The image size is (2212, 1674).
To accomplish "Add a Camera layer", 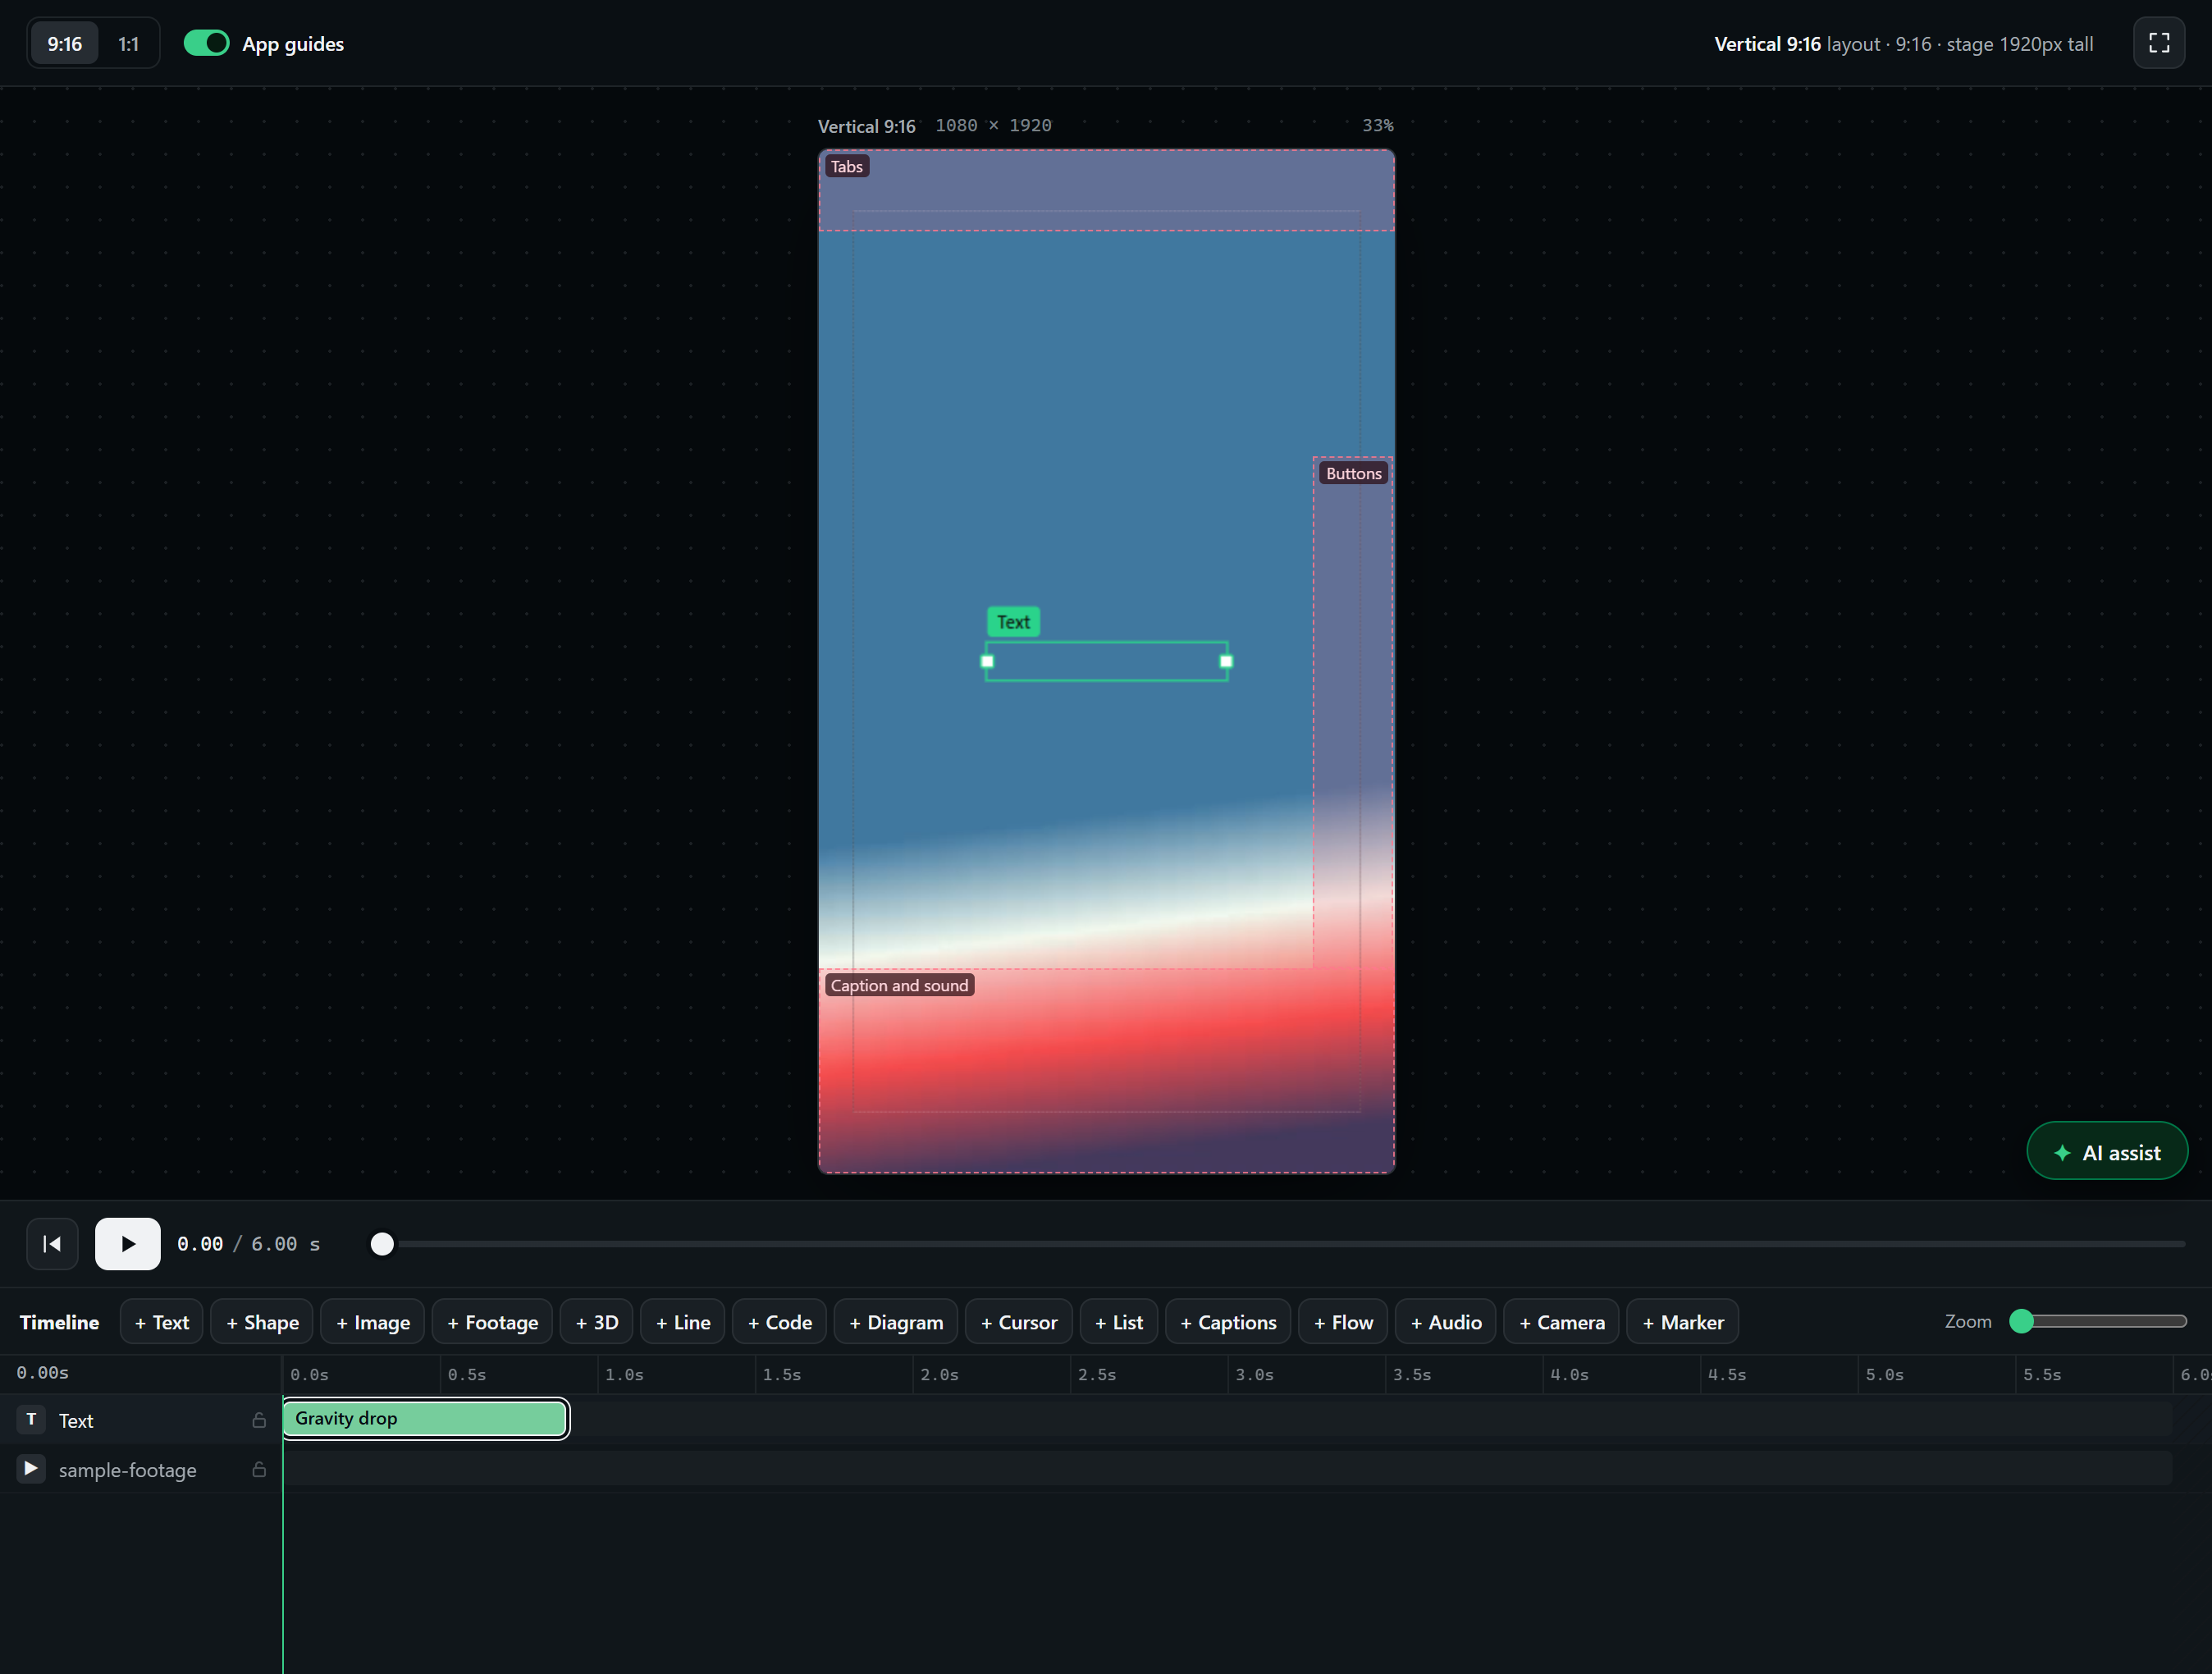I will tap(1562, 1322).
